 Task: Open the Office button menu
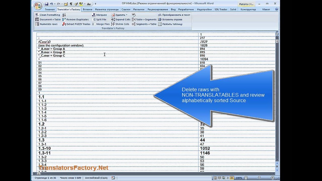(x=38, y=6)
